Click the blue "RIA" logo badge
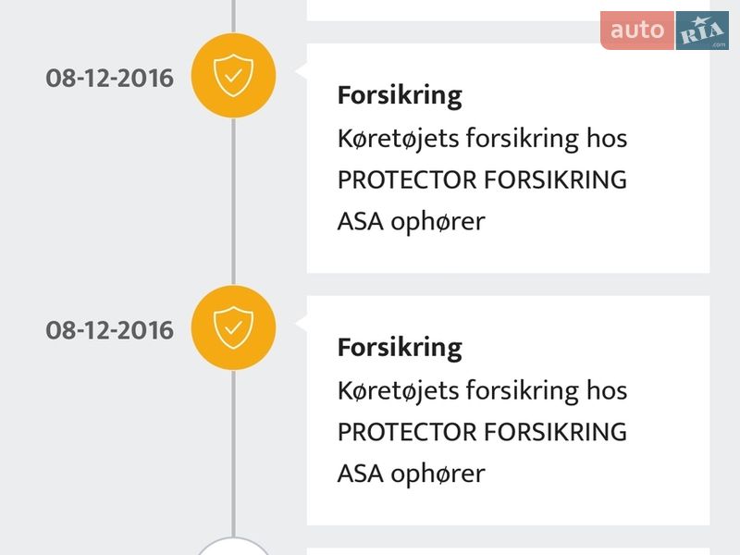The image size is (740, 555). click(702, 31)
